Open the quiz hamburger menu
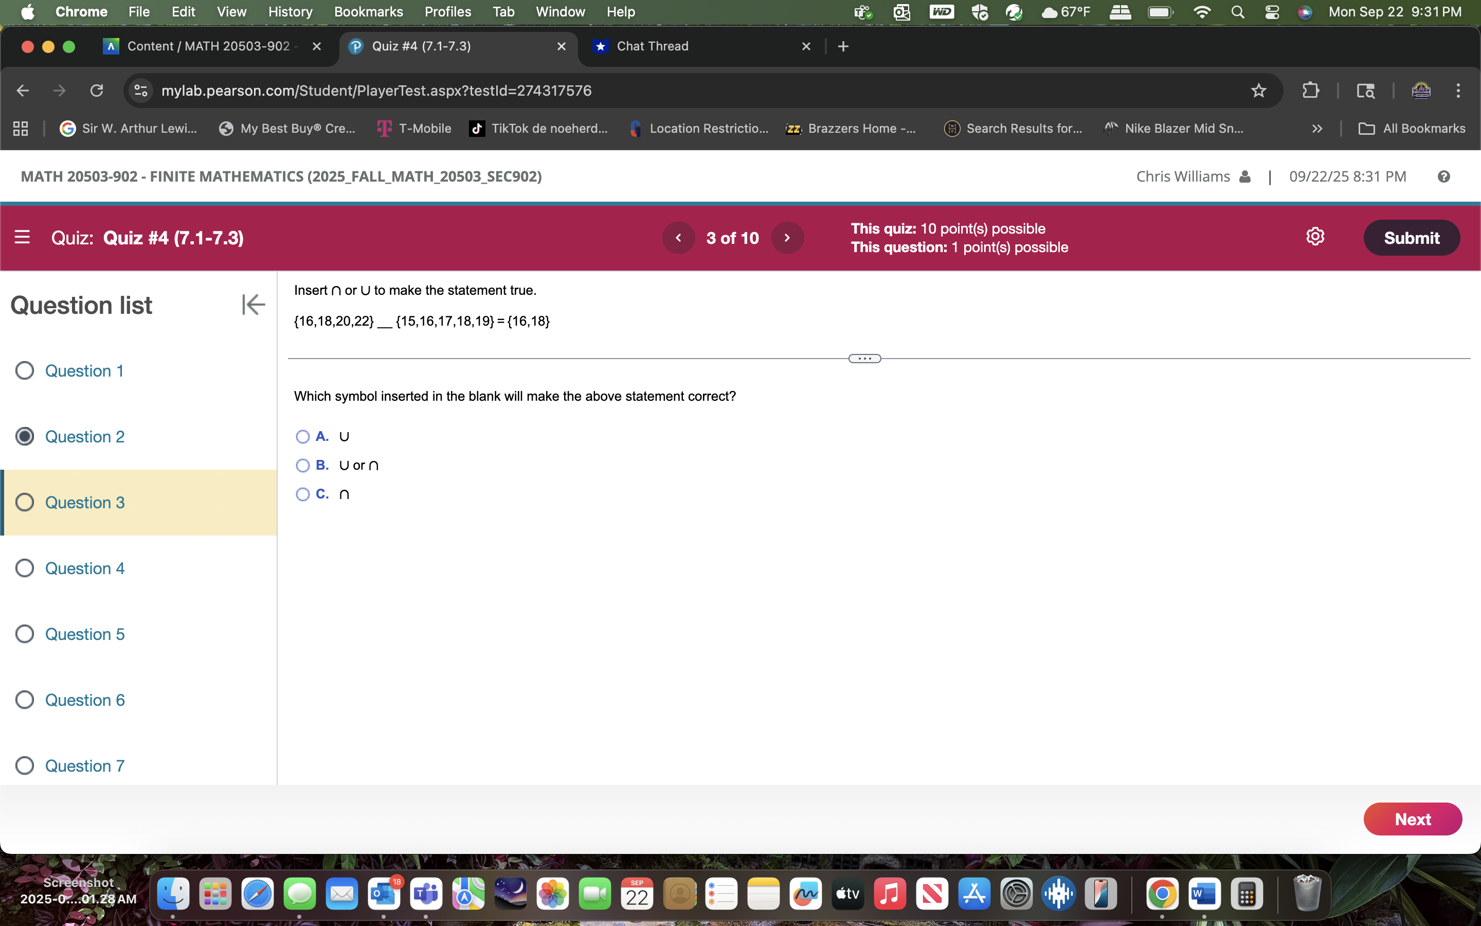Image resolution: width=1481 pixels, height=926 pixels. point(23,237)
